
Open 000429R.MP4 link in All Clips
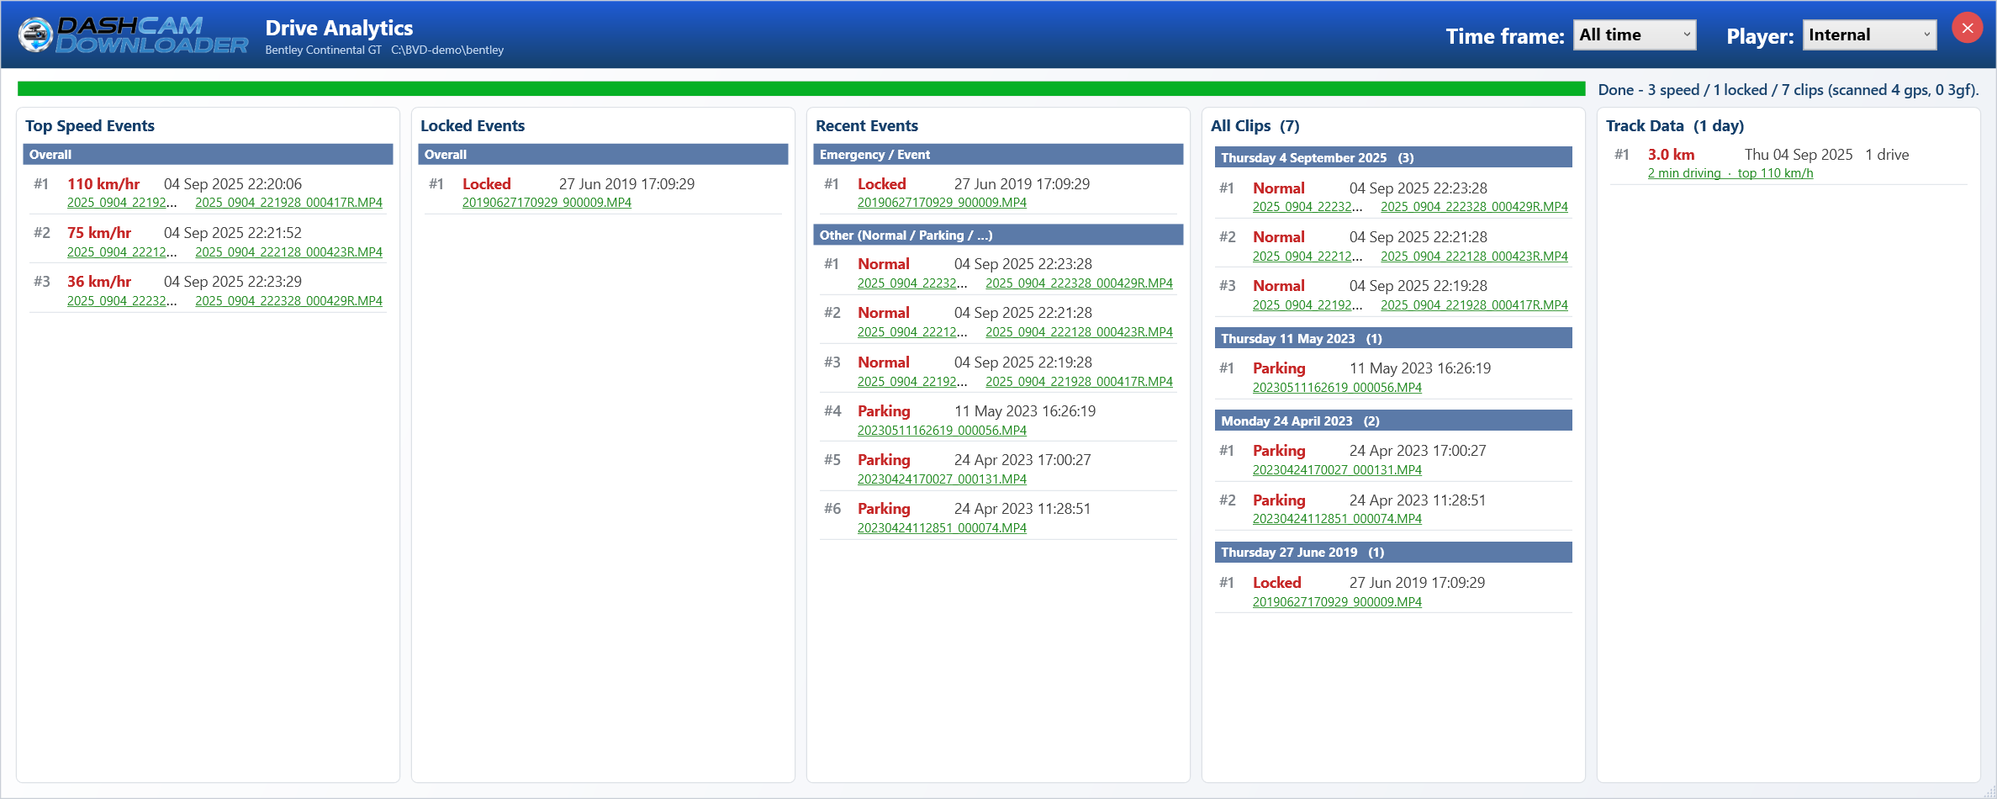coord(1474,207)
